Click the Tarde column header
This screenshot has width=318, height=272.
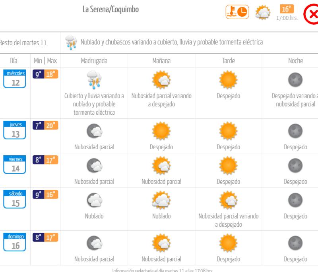tap(228, 61)
